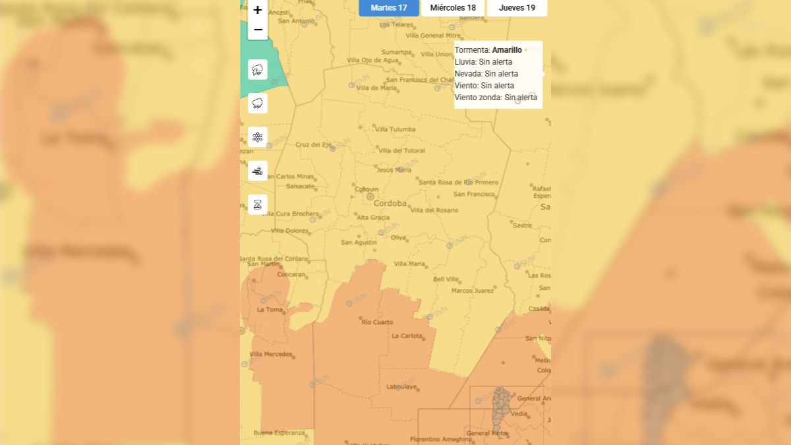Click the Rio Cuarto label on map
Image resolution: width=791 pixels, height=445 pixels.
[x=377, y=322]
